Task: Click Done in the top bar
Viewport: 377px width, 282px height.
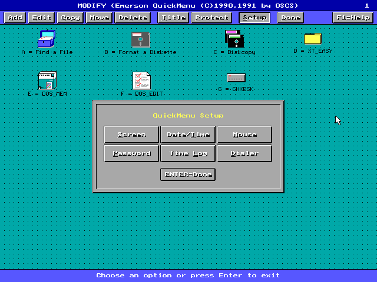Action: (x=290, y=18)
